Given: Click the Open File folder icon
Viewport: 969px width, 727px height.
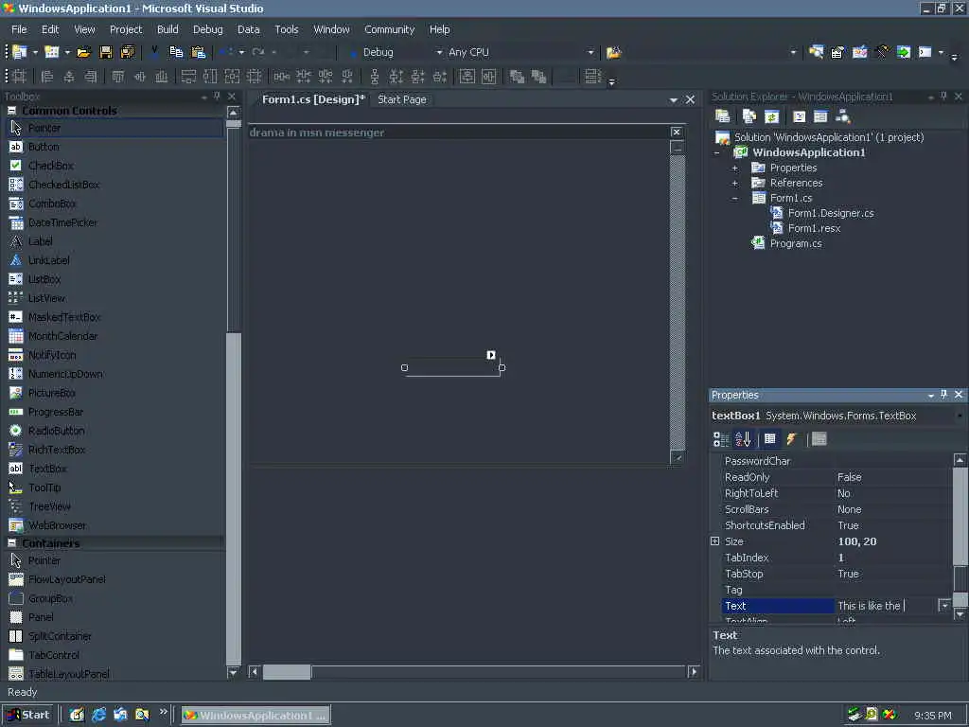Looking at the screenshot, I should click(83, 53).
